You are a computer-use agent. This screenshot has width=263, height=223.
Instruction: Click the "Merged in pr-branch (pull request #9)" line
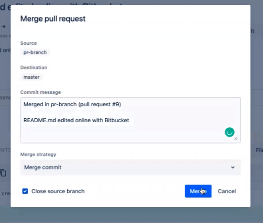[72, 104]
